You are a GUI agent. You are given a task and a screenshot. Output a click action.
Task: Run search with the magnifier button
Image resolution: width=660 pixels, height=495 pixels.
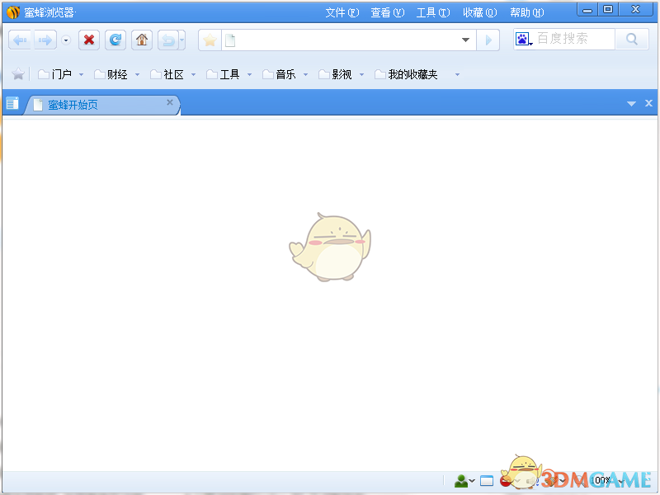(632, 39)
